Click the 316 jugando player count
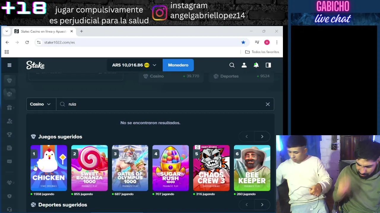 click(205, 194)
